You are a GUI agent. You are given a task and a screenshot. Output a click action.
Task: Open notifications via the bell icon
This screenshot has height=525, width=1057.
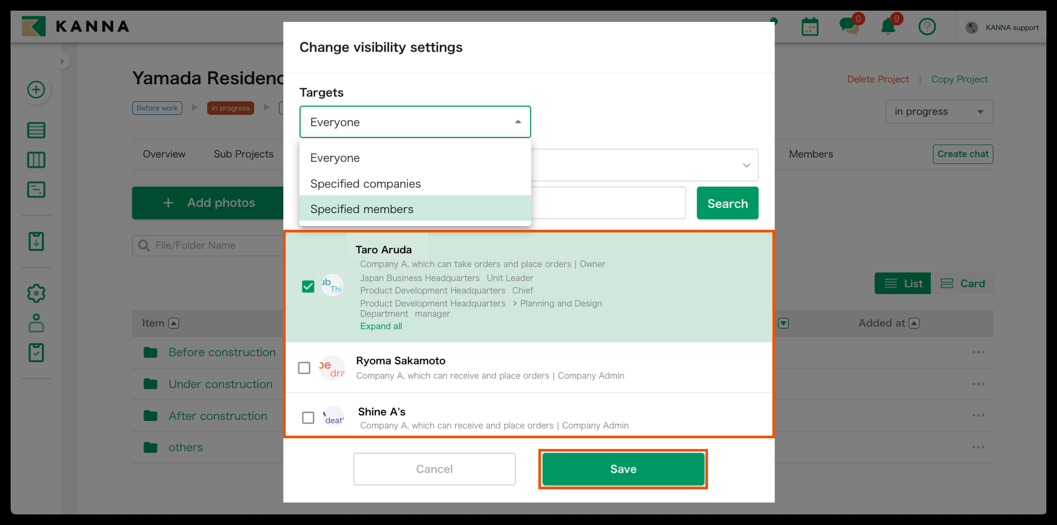(x=888, y=26)
